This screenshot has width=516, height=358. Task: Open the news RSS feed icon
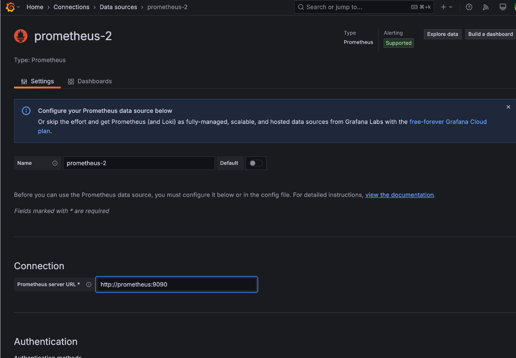pyautogui.click(x=486, y=7)
